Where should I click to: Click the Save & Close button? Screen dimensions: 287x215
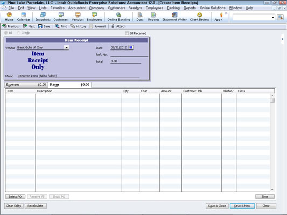point(217,206)
